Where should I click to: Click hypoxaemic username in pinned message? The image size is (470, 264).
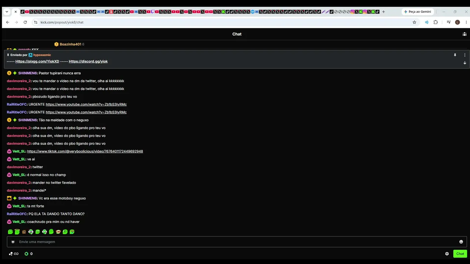(x=42, y=55)
